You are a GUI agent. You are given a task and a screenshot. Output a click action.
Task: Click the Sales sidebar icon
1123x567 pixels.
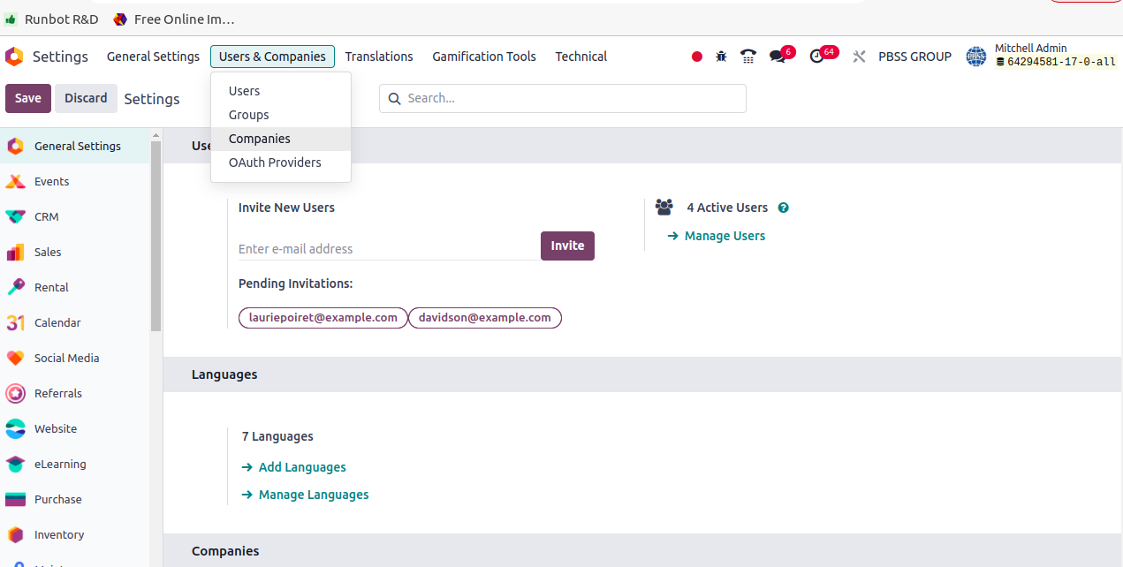point(15,252)
